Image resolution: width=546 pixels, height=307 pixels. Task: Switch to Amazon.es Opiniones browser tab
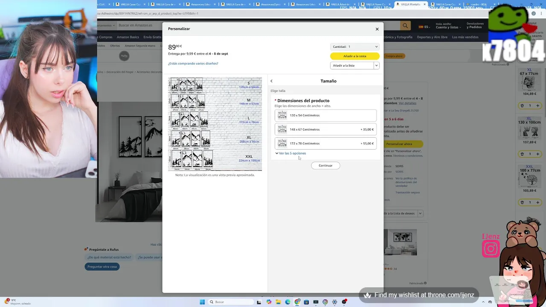click(271, 4)
